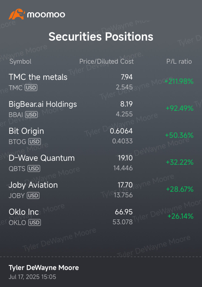The height and width of the screenshot is (287, 202).
Task: Click the USD badge next to TMC
Action: pyautogui.click(x=31, y=88)
